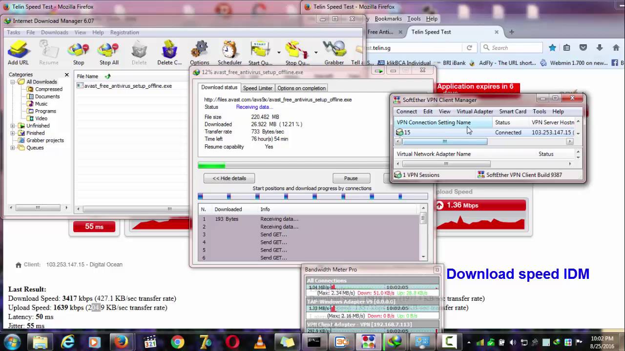Viewport: 625px width, 351px height.
Task: Open Opera from the taskbar
Action: pyautogui.click(x=232, y=342)
